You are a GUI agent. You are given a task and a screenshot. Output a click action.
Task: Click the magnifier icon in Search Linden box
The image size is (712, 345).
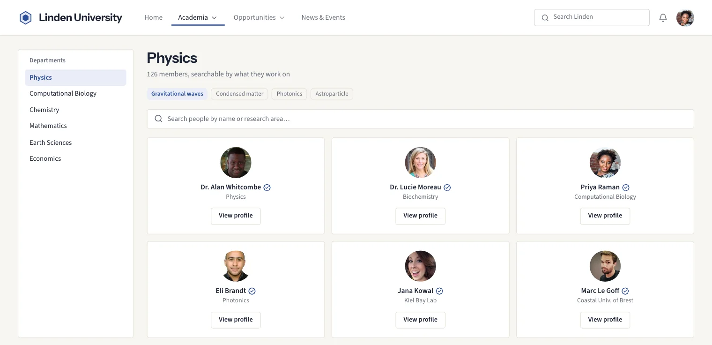(x=545, y=18)
